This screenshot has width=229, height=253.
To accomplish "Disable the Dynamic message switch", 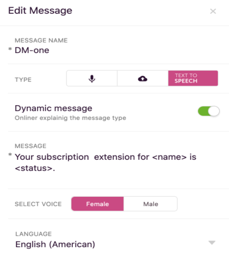I will (x=208, y=111).
